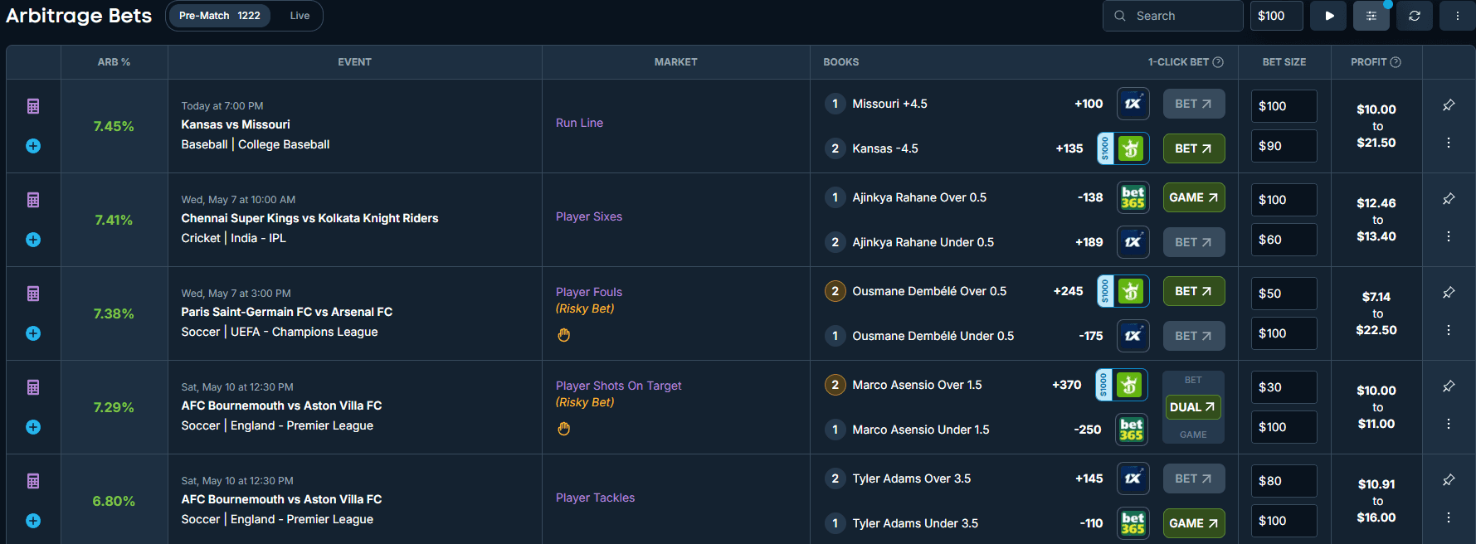1476x544 pixels.
Task: Expand Paris Saint-Germain vs Arsenal row plus icon
Action: [33, 333]
